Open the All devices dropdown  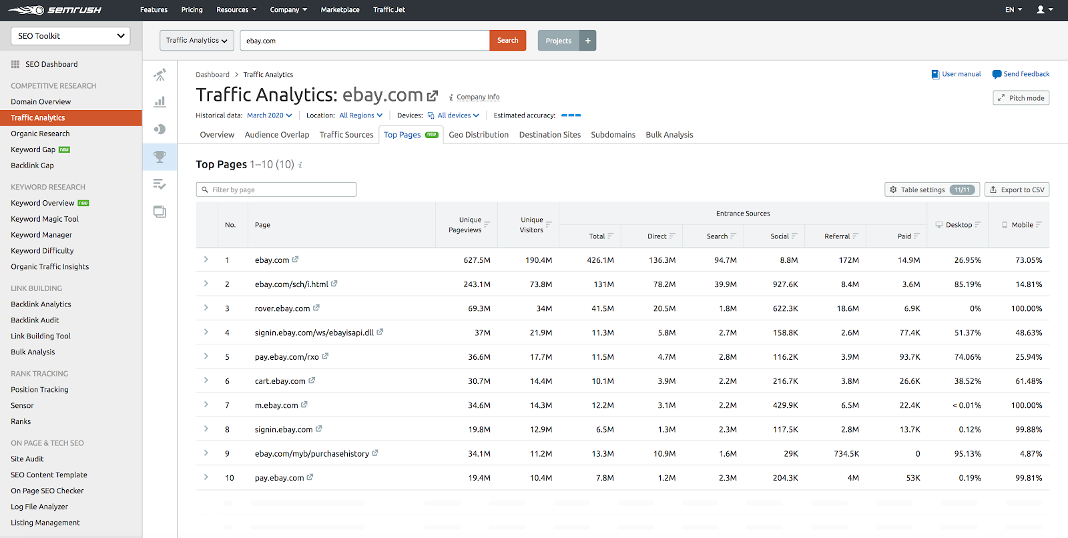(x=454, y=115)
